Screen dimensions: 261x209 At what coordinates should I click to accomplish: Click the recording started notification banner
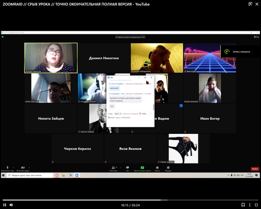click(240, 52)
